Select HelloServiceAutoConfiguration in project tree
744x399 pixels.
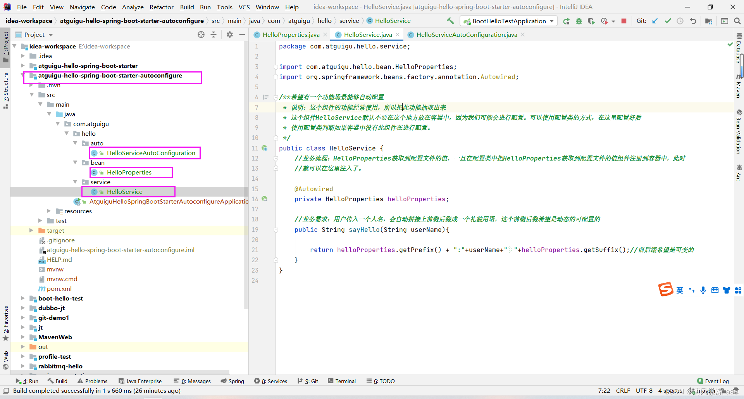151,153
